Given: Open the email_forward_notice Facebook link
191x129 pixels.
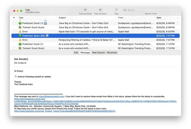Looking at the screenshot, I should [65, 111].
